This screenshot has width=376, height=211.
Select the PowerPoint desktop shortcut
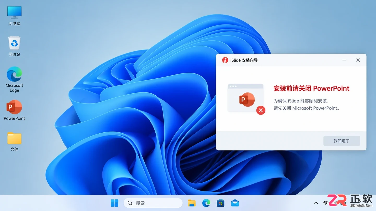[x=14, y=110]
